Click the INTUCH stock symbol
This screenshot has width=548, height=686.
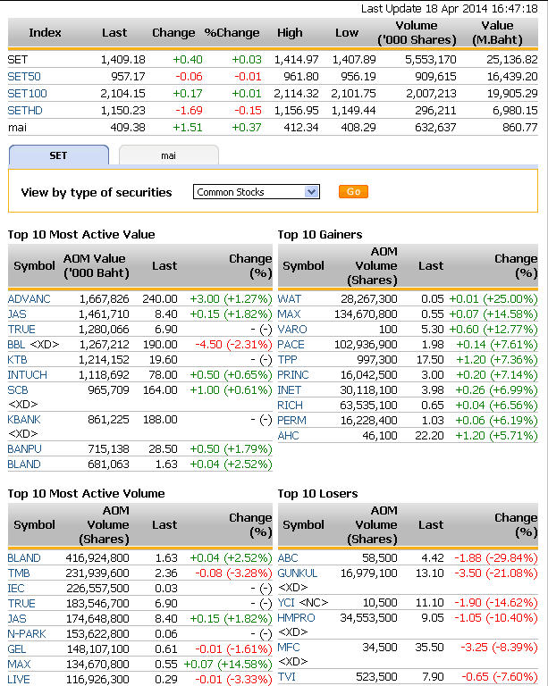coord(28,374)
